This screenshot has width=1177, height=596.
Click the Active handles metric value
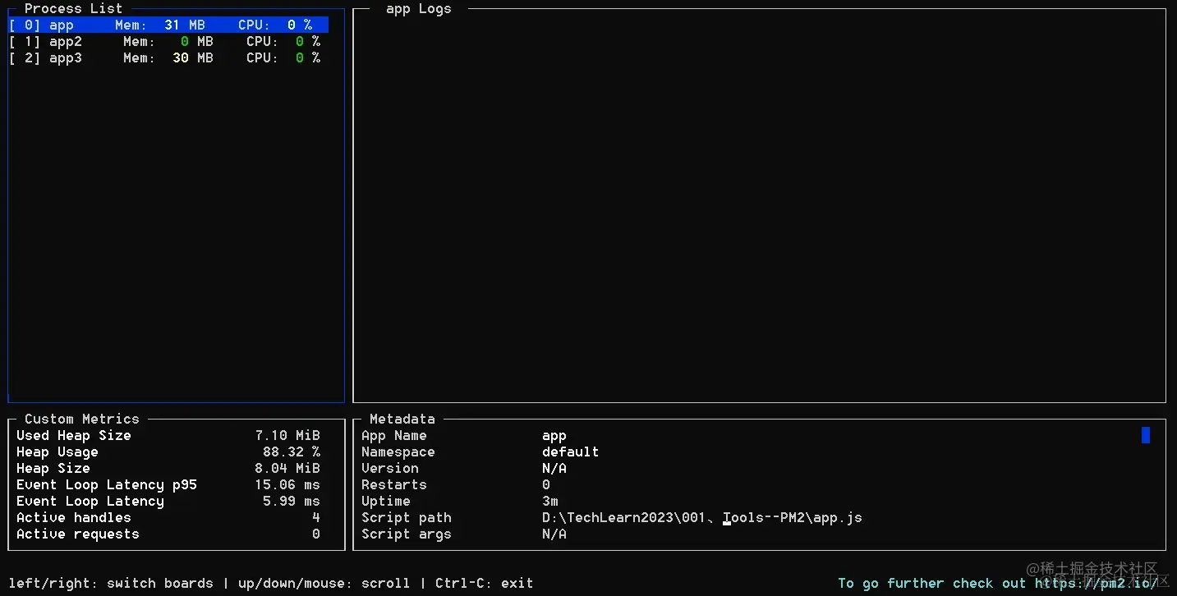point(315,517)
